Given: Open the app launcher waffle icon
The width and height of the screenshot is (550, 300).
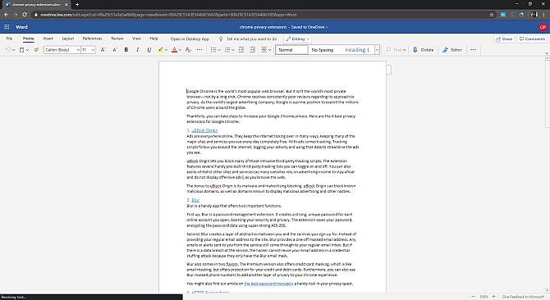Looking at the screenshot, I should click(7, 27).
